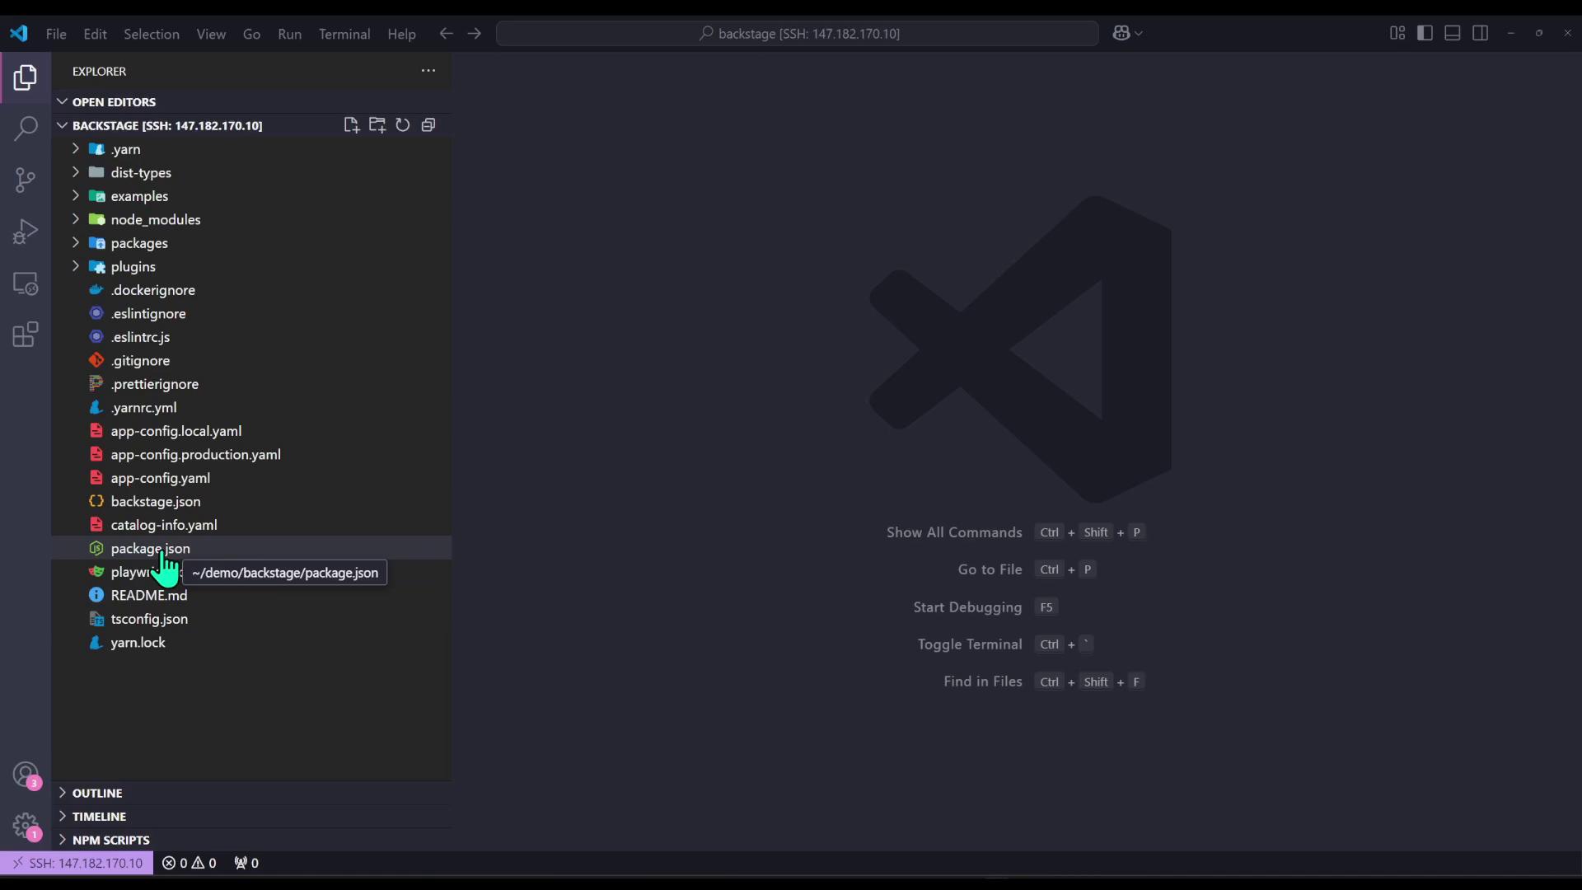Open the Customize Layout icon
1582x890 pixels.
[x=1397, y=33]
